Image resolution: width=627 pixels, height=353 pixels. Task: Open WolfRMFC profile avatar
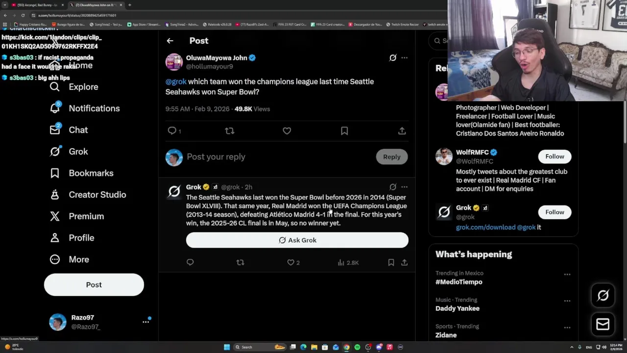444,157
